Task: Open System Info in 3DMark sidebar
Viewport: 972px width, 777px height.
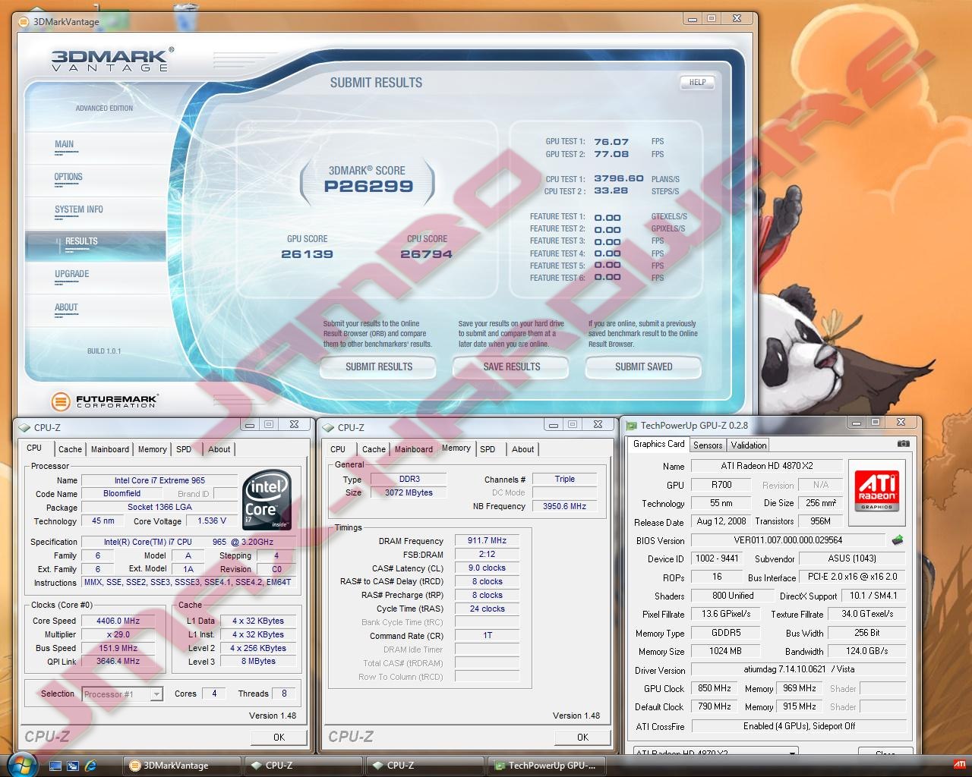Action: point(78,209)
